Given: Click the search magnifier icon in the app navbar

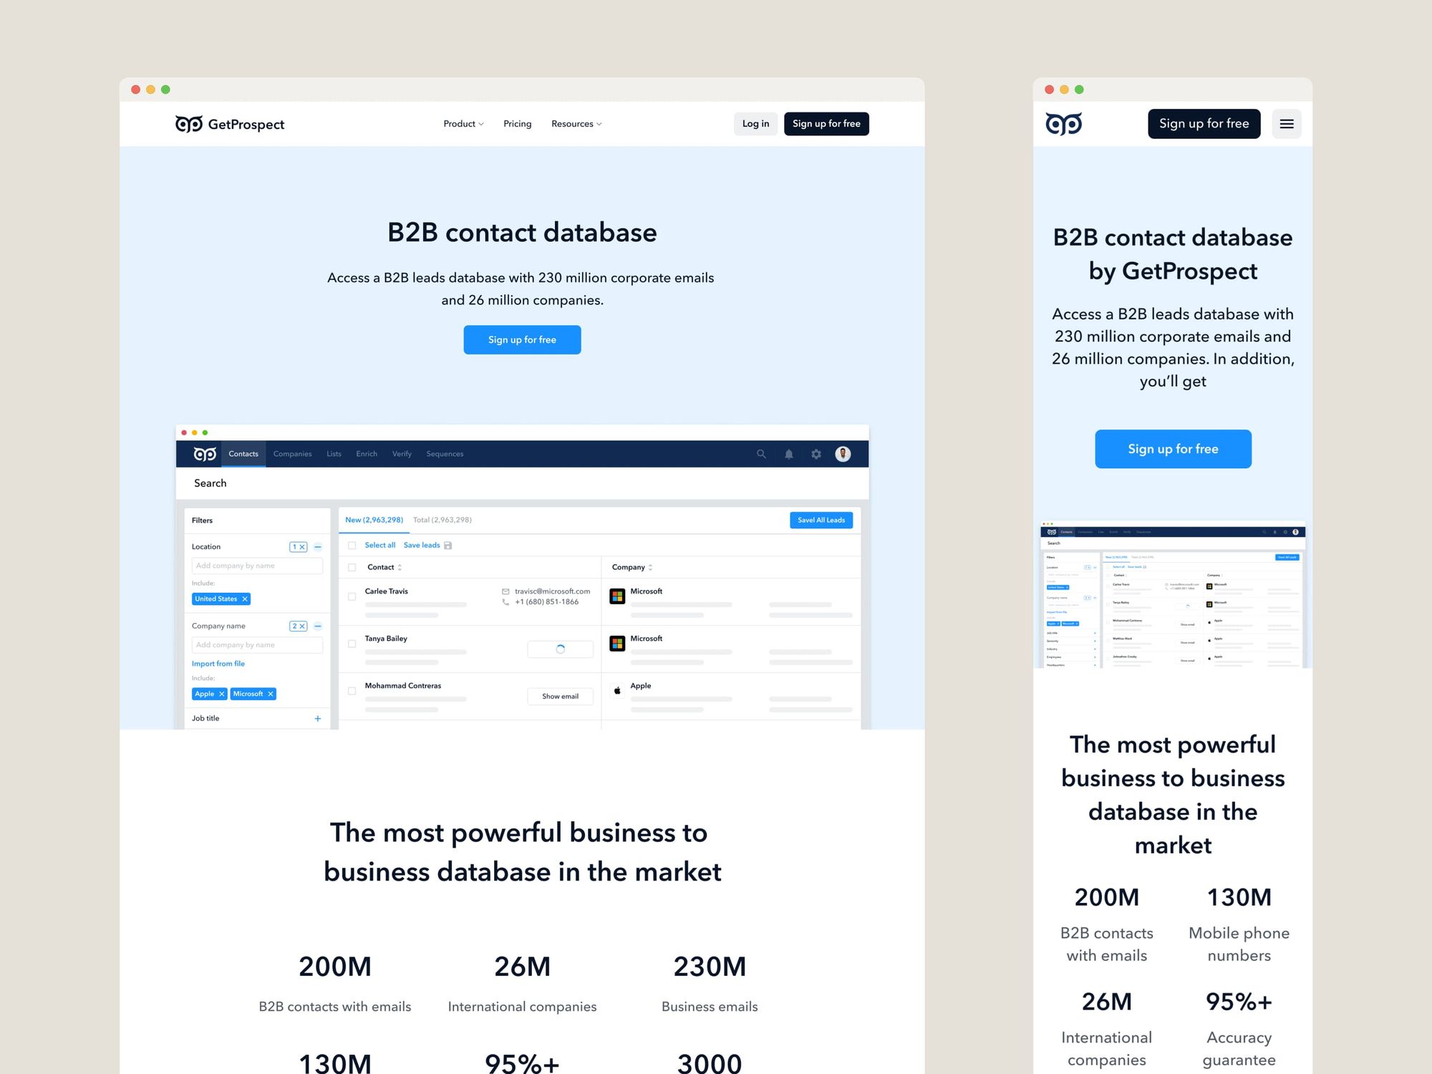Looking at the screenshot, I should 761,454.
